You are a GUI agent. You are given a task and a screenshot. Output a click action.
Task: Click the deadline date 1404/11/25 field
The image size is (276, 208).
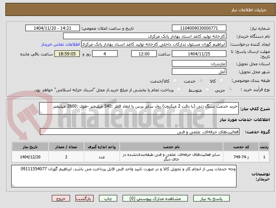pyautogui.click(x=199, y=54)
